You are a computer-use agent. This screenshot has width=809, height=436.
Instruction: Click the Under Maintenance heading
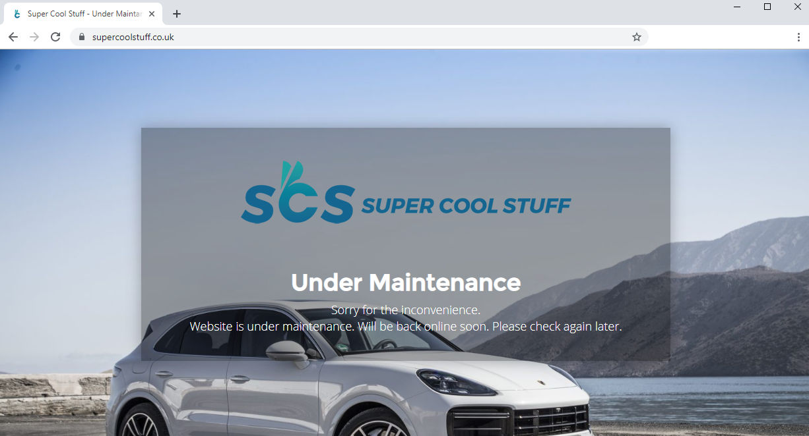tap(406, 283)
